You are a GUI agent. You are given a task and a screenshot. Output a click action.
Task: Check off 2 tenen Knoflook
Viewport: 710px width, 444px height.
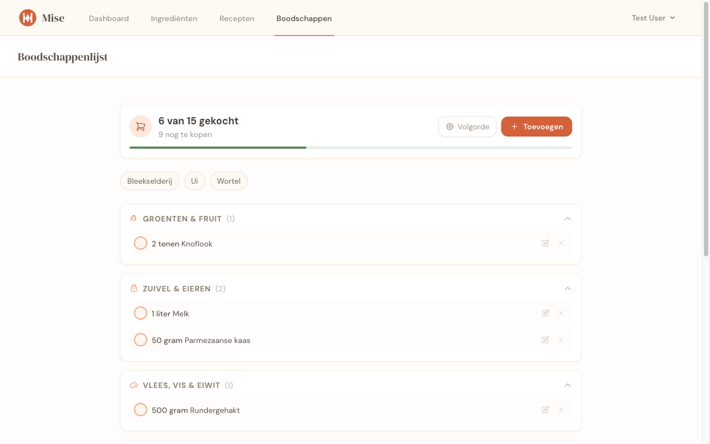click(141, 243)
